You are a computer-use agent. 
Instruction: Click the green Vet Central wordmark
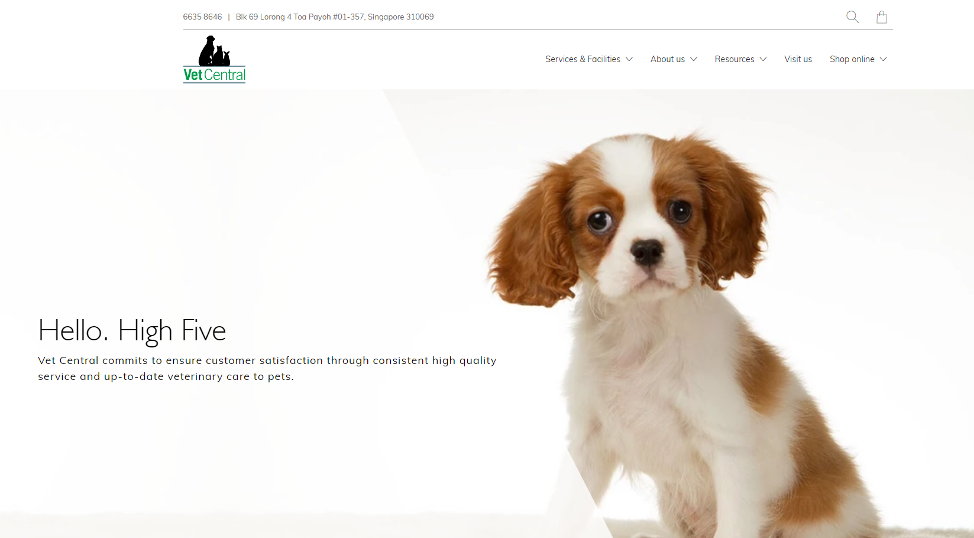214,75
